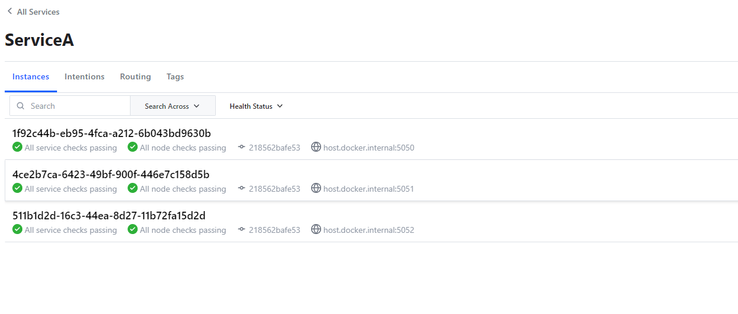738x314 pixels.
Task: Click node icon beside 218562bafe53 on instance 4ce2b7ca
Action: point(241,189)
